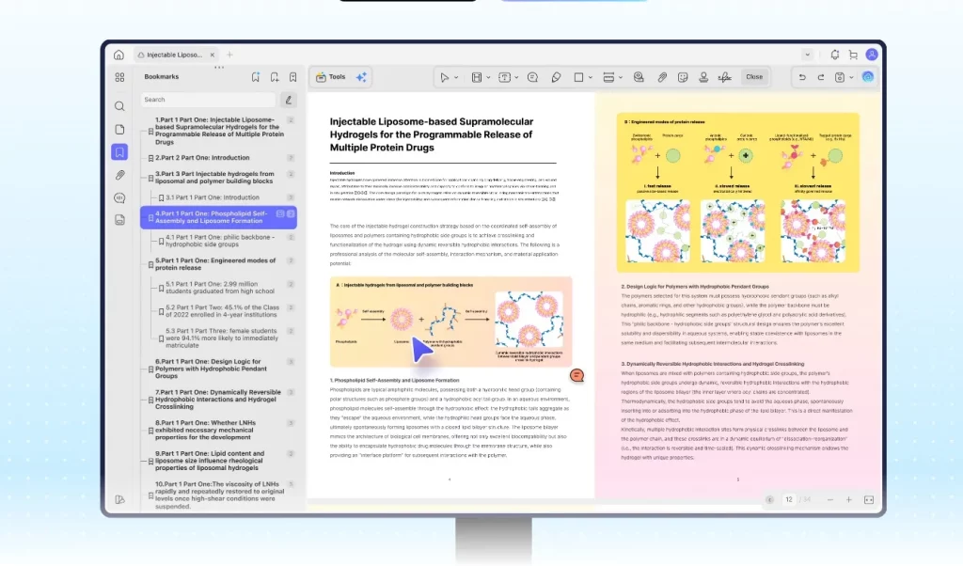The image size is (963, 566).
Task: Expand the highlight tool dropdown arrow
Action: (x=488, y=78)
